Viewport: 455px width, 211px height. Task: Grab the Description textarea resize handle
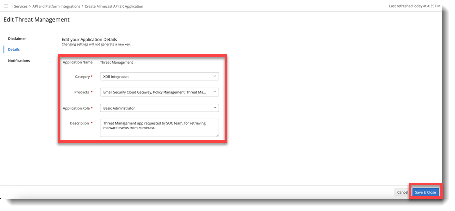tap(216, 134)
